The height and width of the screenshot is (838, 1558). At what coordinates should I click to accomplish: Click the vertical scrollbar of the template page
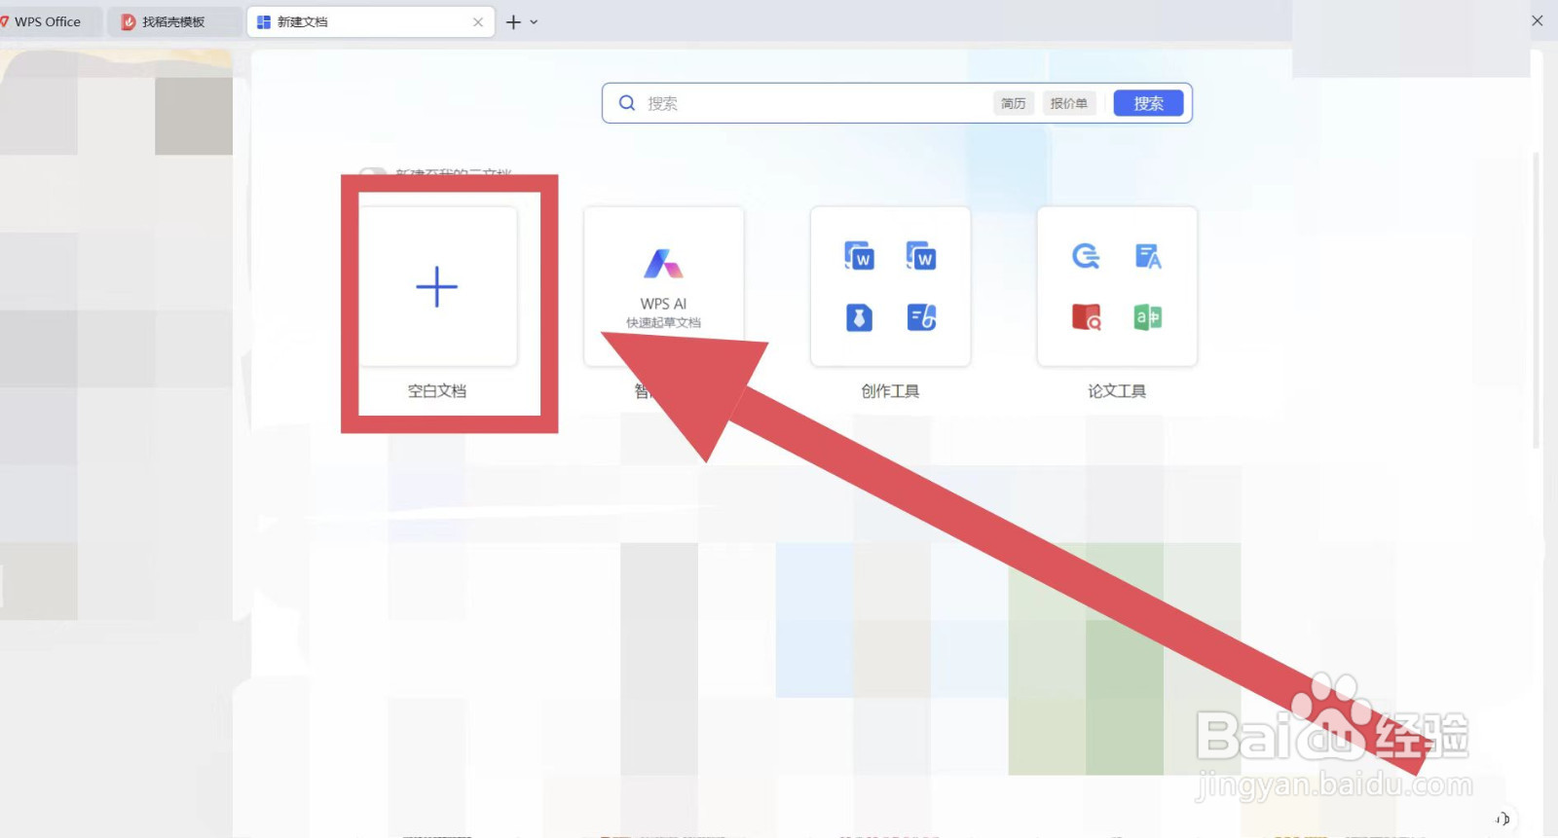(1536, 299)
